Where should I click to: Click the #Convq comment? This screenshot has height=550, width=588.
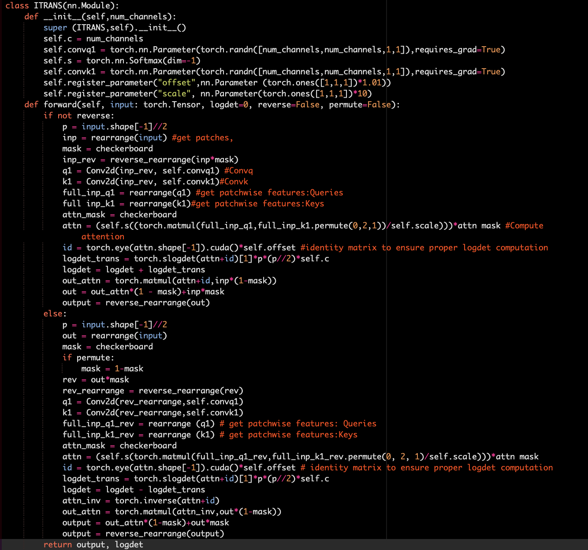point(238,171)
